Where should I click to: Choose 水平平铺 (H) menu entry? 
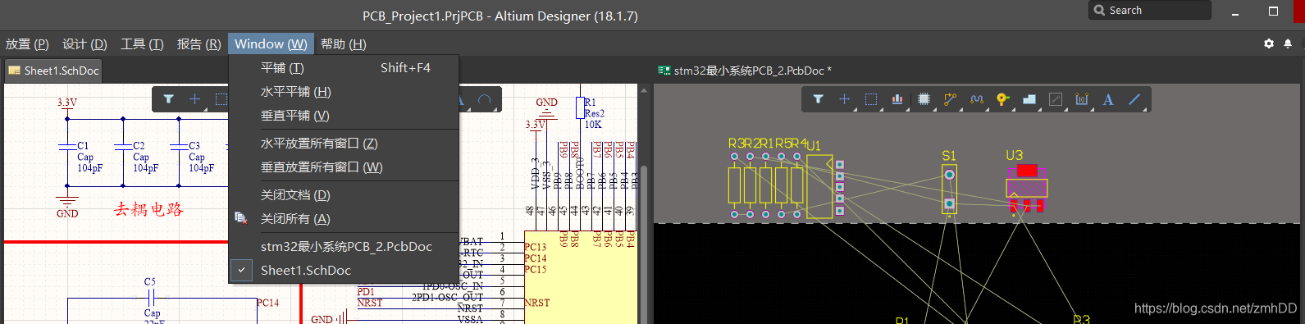[344, 92]
